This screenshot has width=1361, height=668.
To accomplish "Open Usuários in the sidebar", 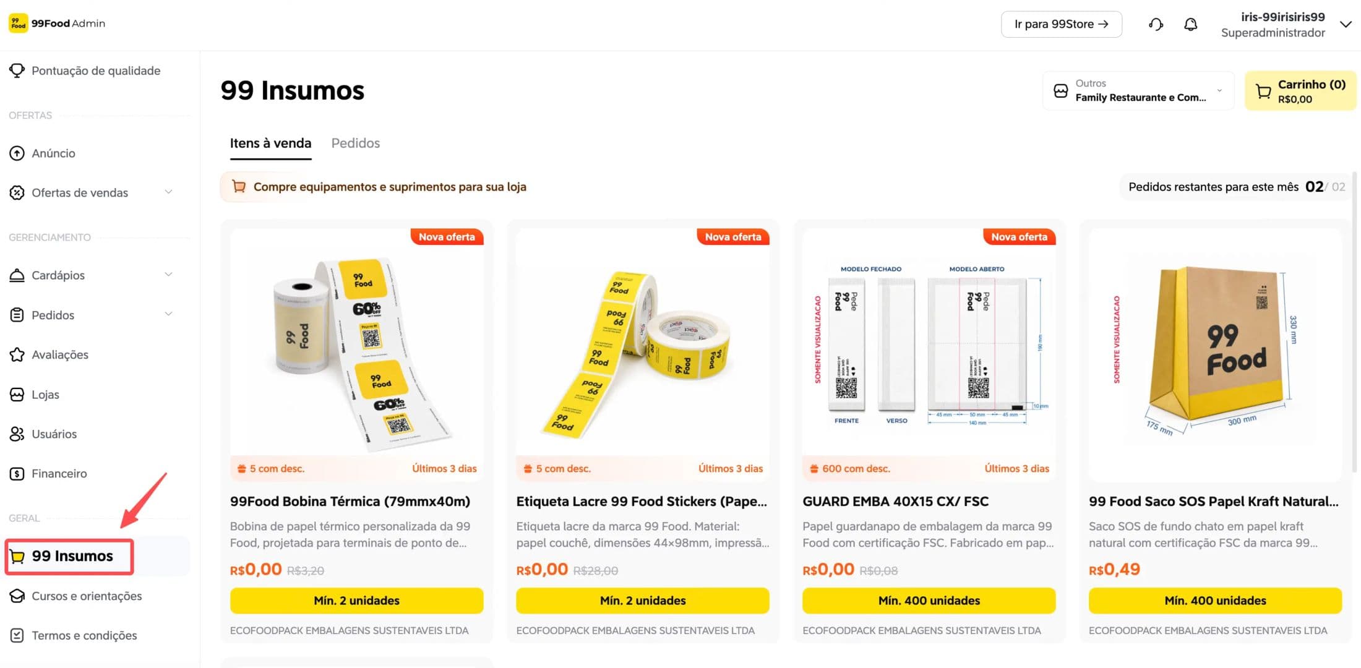I will click(x=54, y=434).
